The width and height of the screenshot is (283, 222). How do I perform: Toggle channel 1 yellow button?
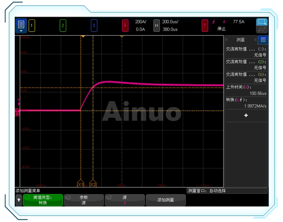[31, 26]
